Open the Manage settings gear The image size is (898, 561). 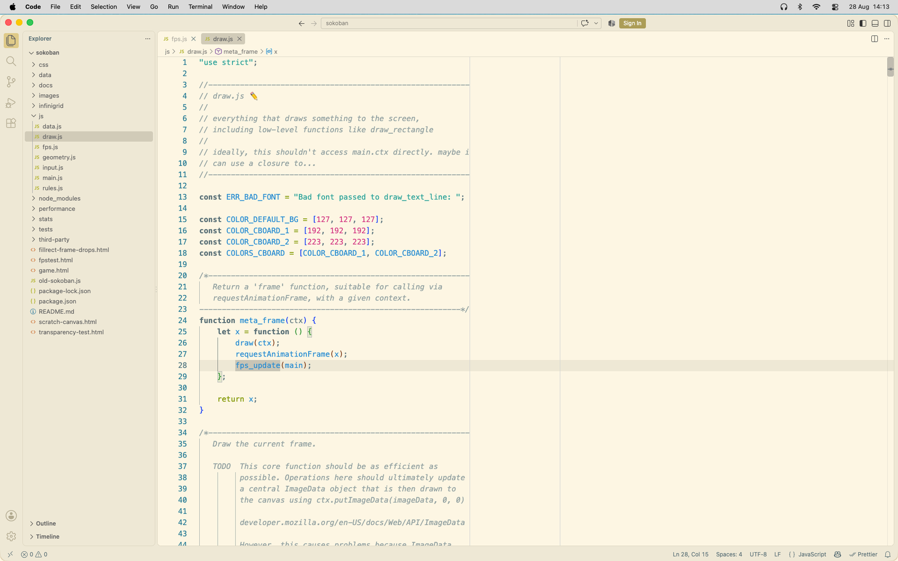[11, 537]
